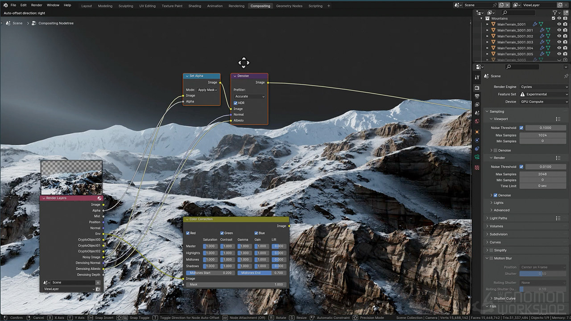
Task: Clear the scene on Render Layers node
Action: (98, 283)
